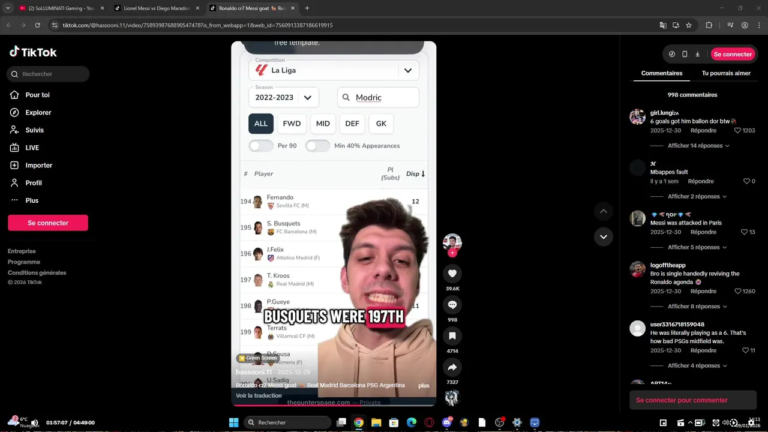Click Voir la traduction
This screenshot has height=432, width=768.
[259, 395]
